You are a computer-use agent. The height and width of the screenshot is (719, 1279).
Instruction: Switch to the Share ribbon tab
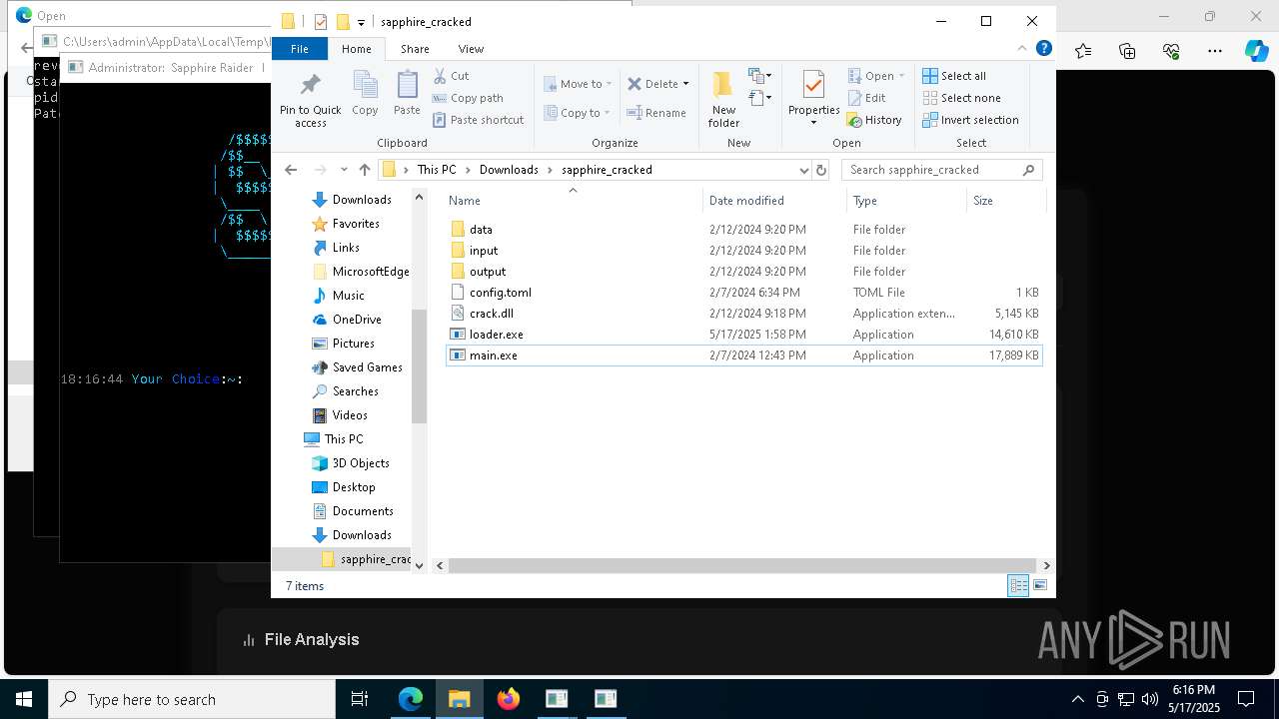point(415,48)
